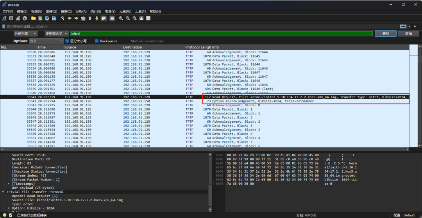Click the capture options gear icon

(25, 18)
